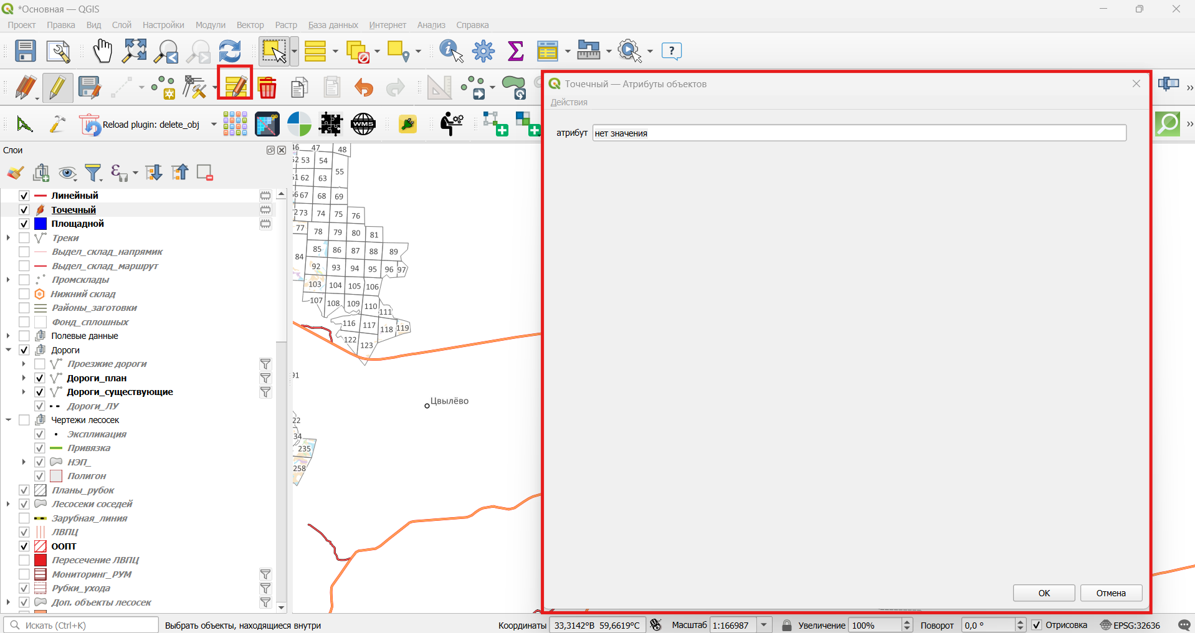Open the Identify Features tool
Viewport: 1195px width, 633px height.
(451, 51)
